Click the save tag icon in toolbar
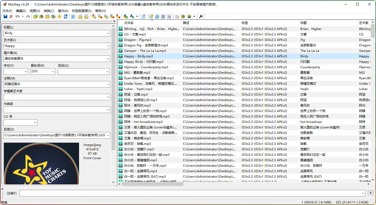Viewport: 376px width, 205px height. (x=5, y=17)
